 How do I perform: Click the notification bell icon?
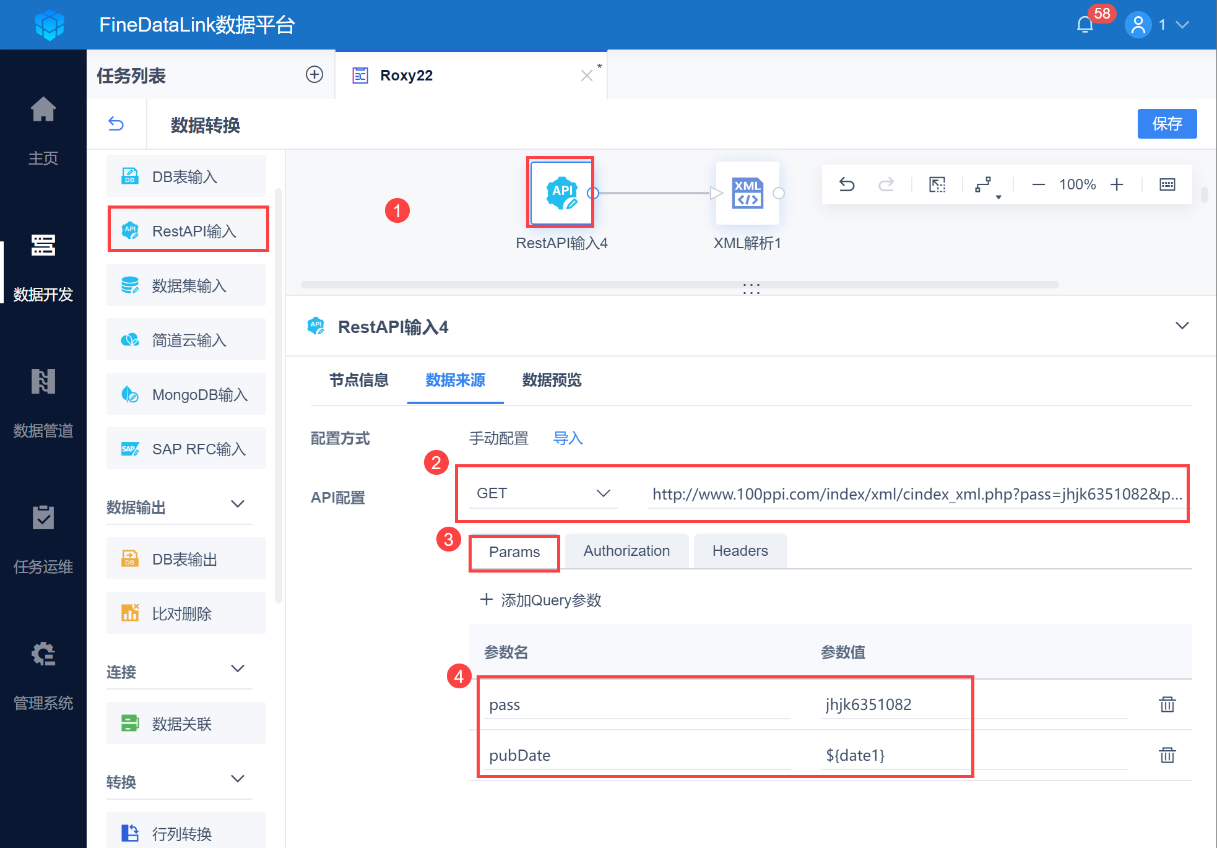tap(1085, 25)
